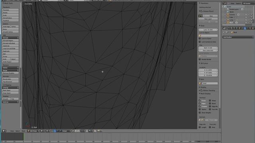Click the 3D View editor type icon
The height and width of the screenshot is (143, 255).
click(4, 131)
